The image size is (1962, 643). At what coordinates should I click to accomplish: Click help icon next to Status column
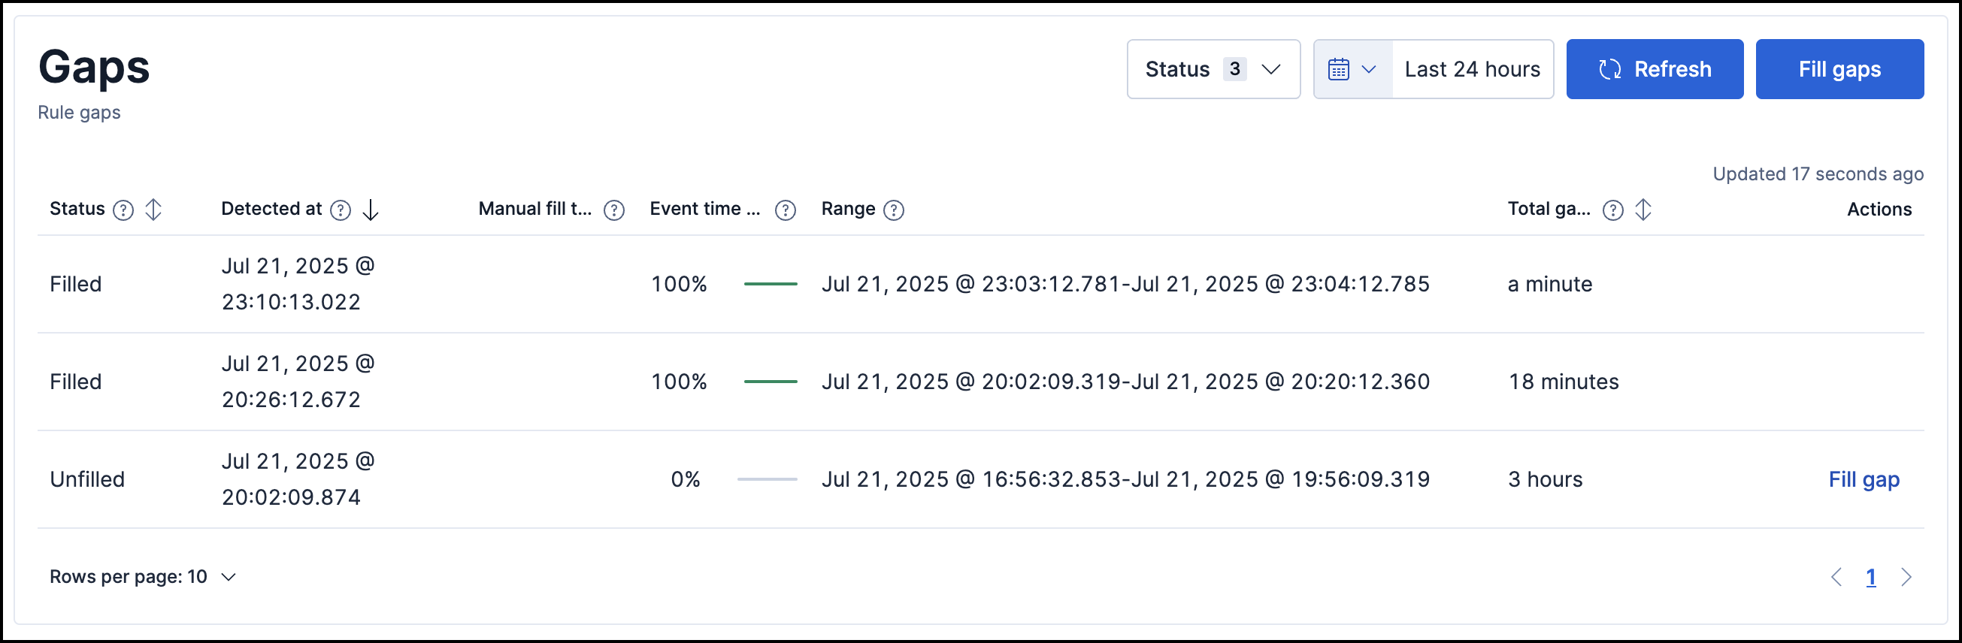click(x=123, y=210)
